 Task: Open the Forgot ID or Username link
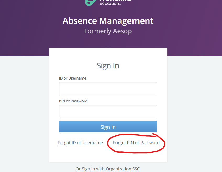[80, 143]
